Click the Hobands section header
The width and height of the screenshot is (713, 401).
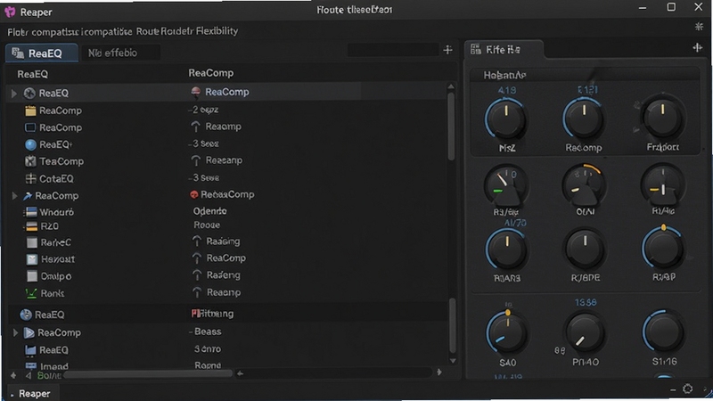504,75
